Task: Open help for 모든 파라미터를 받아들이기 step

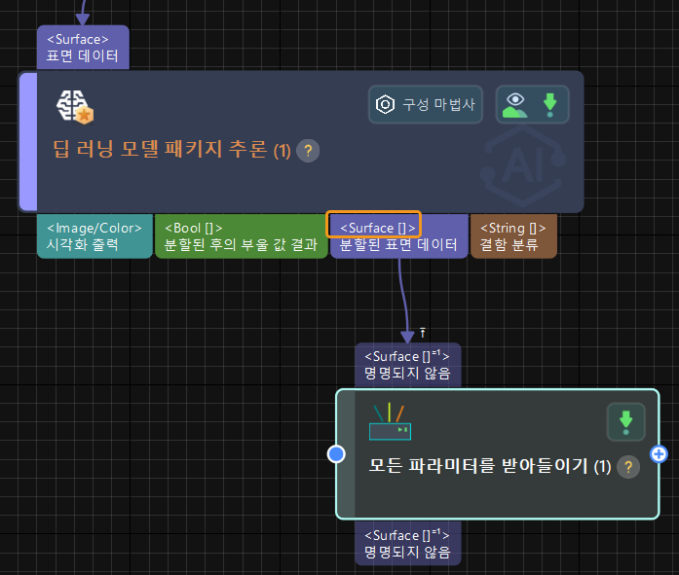Action: tap(628, 467)
